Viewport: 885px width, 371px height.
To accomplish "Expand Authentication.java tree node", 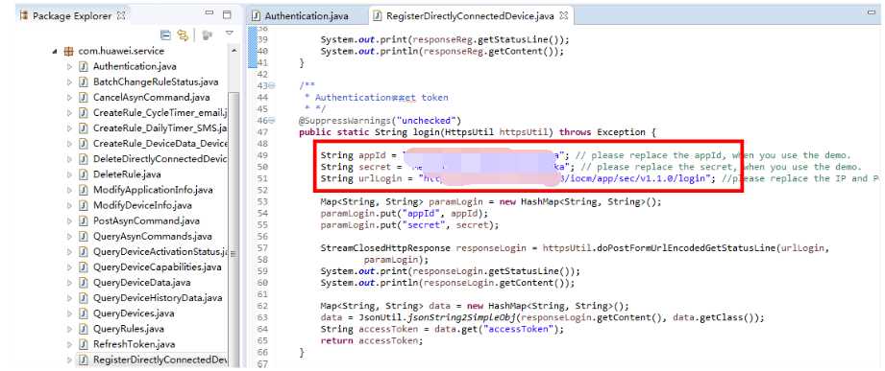I will pos(69,66).
